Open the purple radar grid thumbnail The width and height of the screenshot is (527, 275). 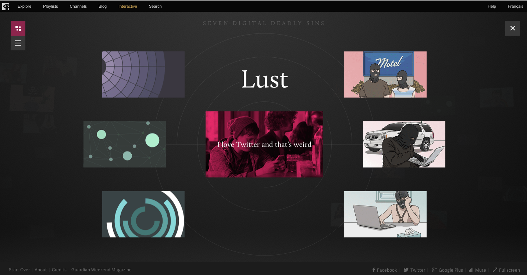click(143, 74)
